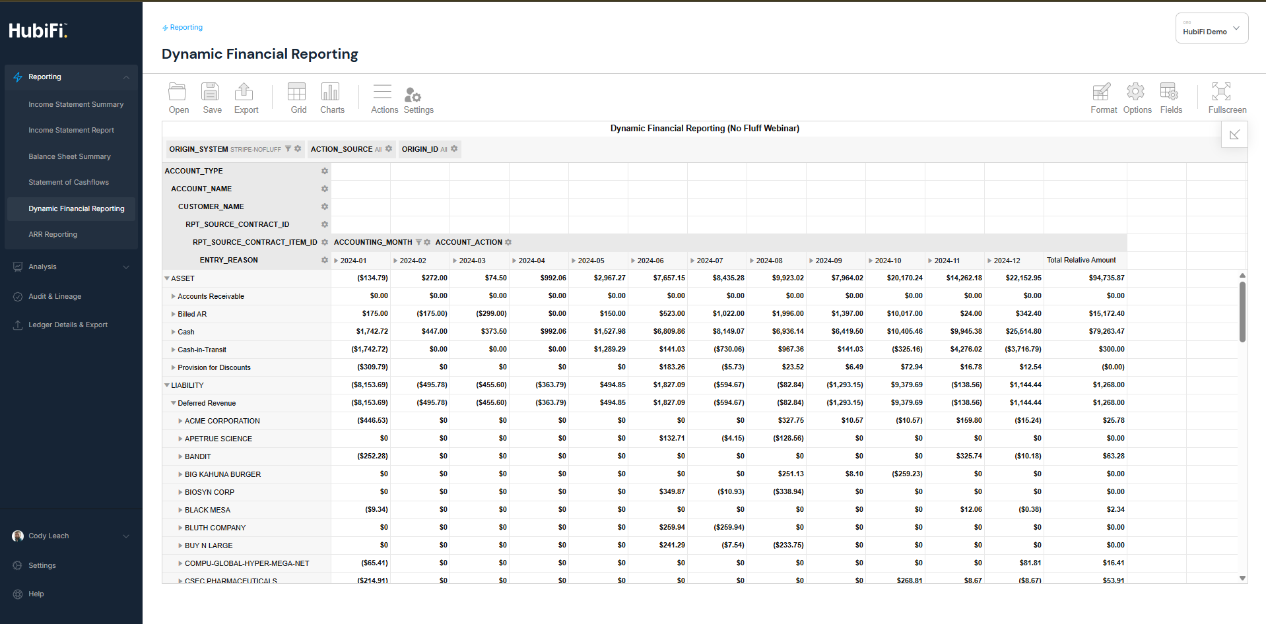Image resolution: width=1266 pixels, height=624 pixels.
Task: Export the financial report
Action: tap(245, 98)
